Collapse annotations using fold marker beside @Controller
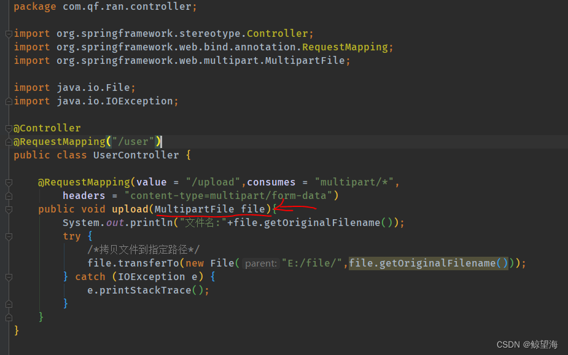The height and width of the screenshot is (355, 568). coord(9,128)
